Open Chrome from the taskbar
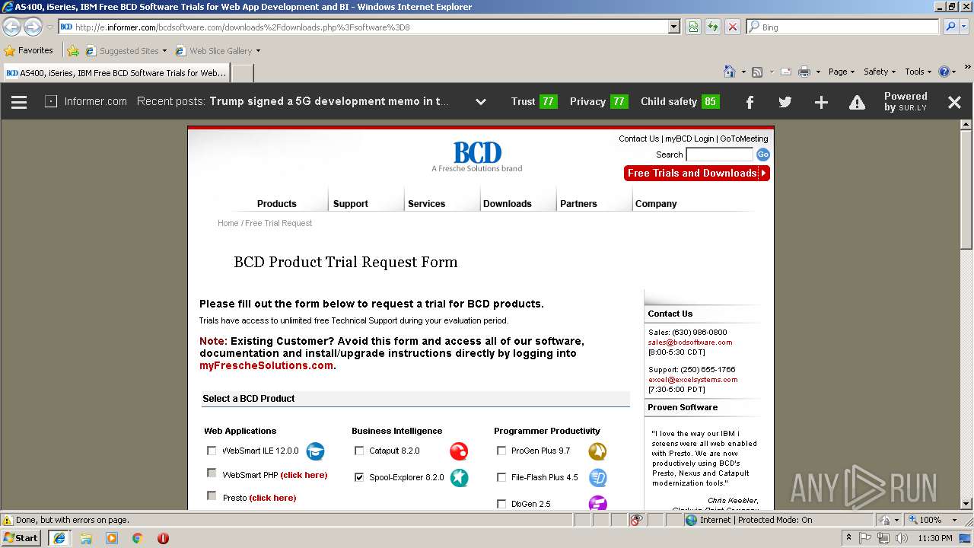This screenshot has width=974, height=548. point(137,538)
